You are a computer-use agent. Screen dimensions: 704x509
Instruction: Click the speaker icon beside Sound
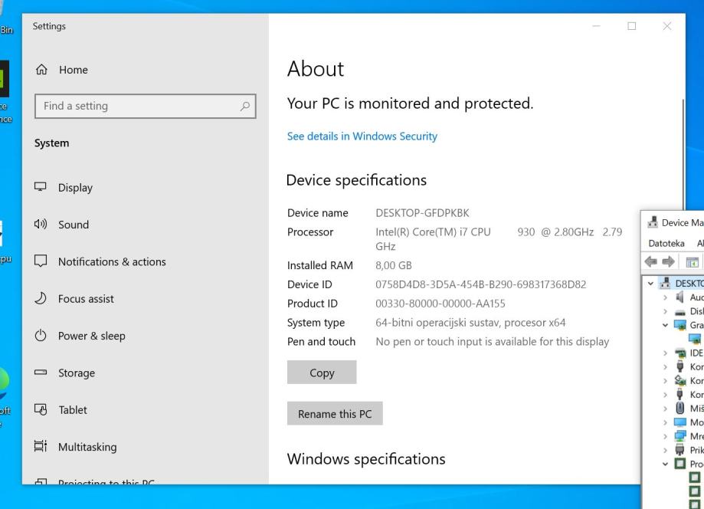pyautogui.click(x=41, y=225)
